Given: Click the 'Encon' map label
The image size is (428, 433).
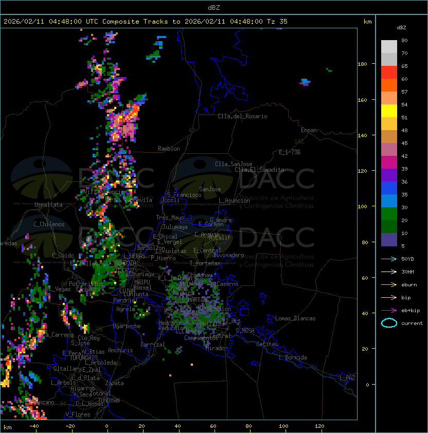Looking at the screenshot, I should coord(309,130).
